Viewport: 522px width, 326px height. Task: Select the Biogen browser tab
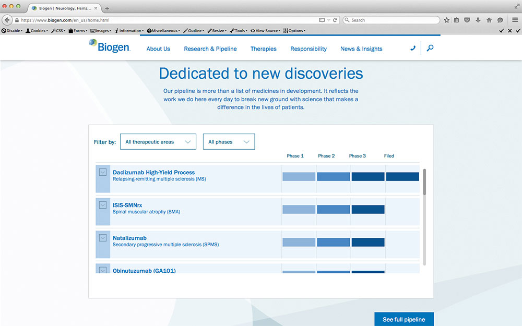coord(64,8)
